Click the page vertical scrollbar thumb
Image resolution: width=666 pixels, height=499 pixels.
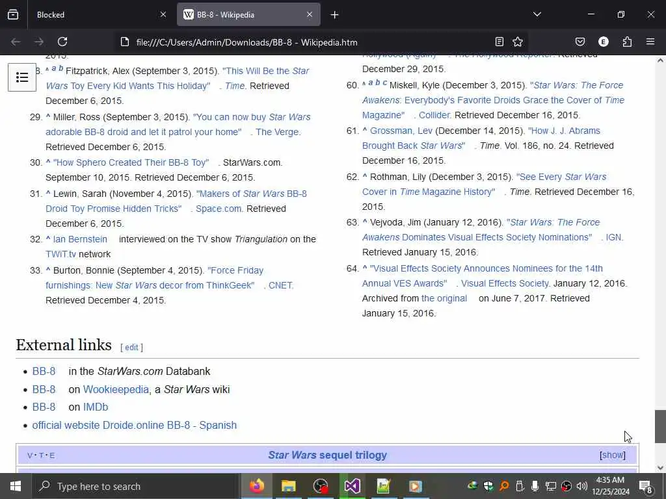pyautogui.click(x=660, y=426)
